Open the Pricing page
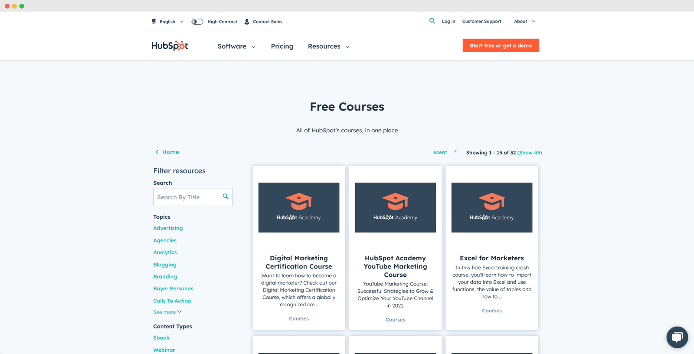Image resolution: width=694 pixels, height=354 pixels. 282,46
